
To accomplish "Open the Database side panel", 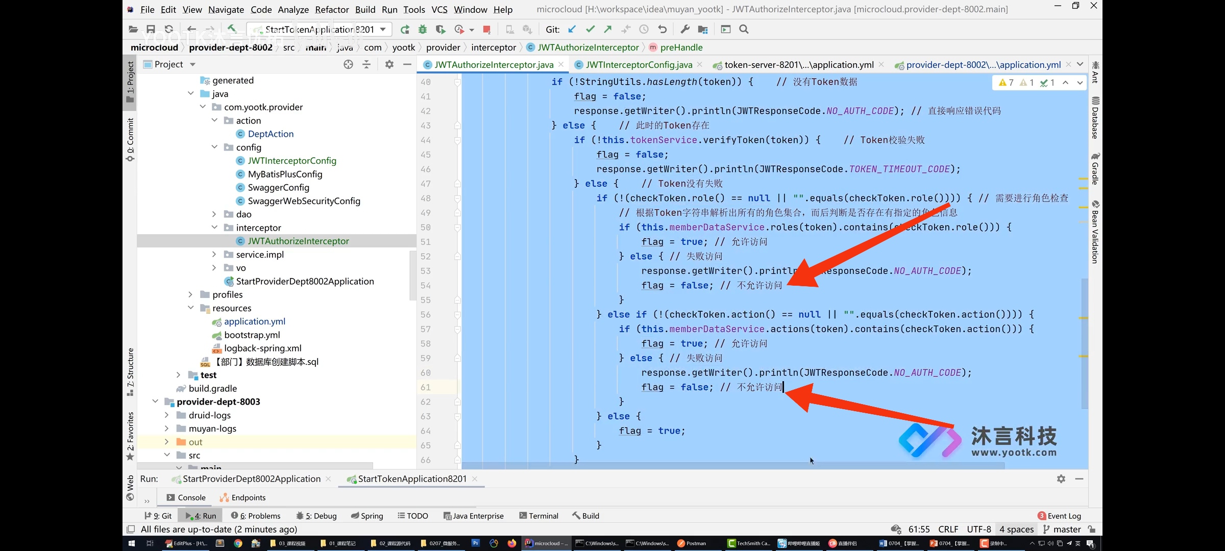I will [1095, 117].
